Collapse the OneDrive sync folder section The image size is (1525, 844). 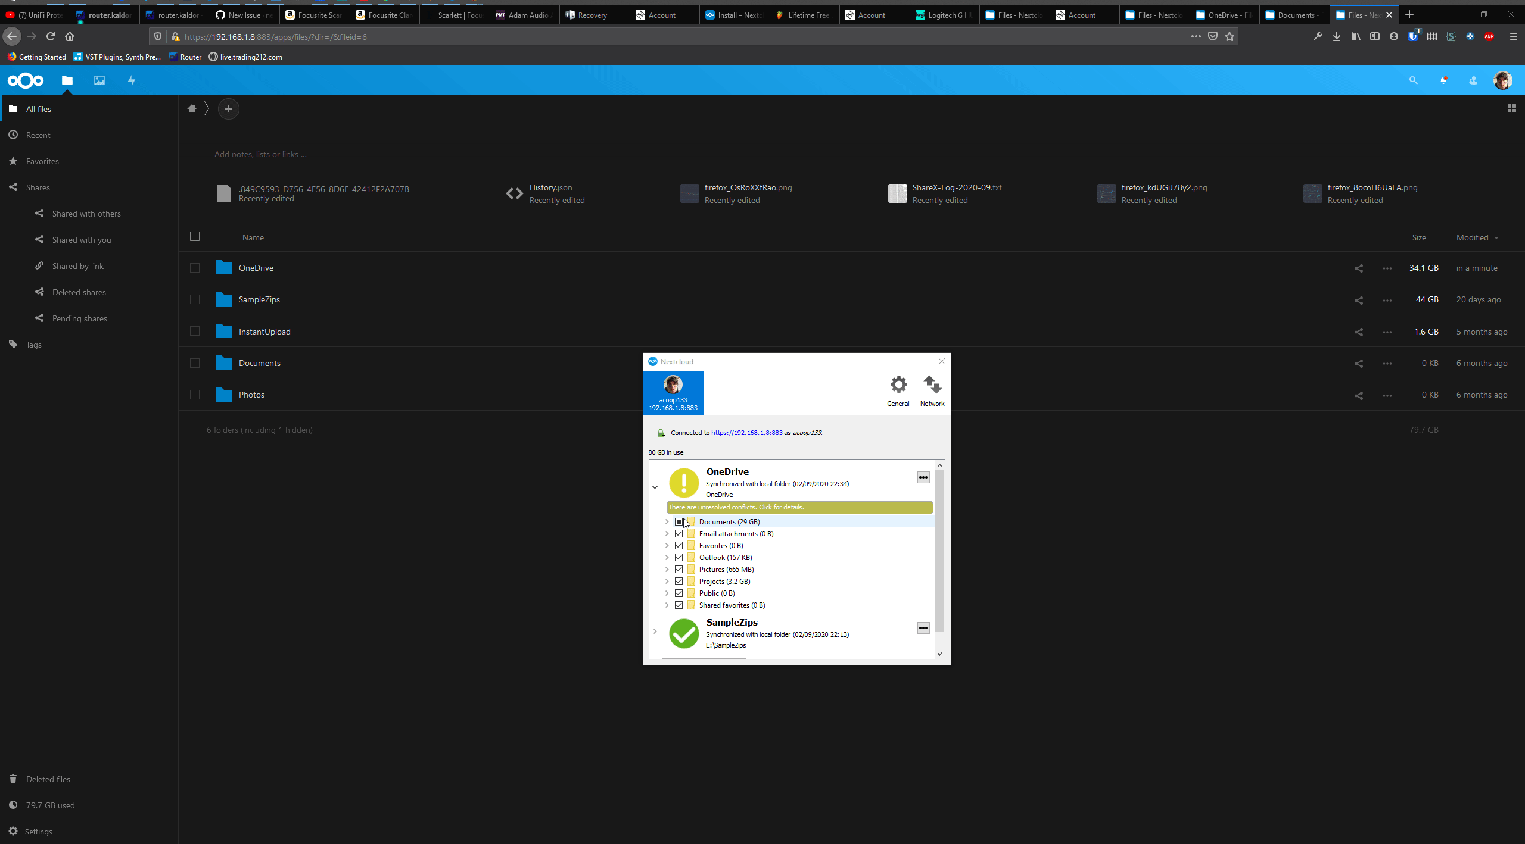pos(655,487)
